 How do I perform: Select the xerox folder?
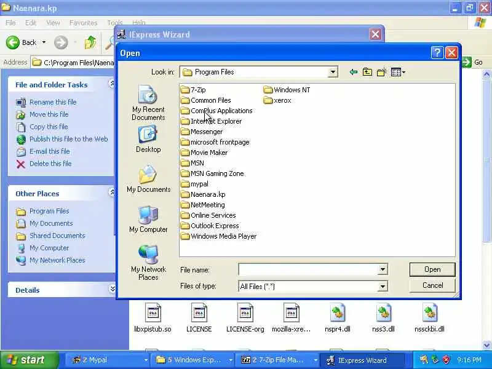click(277, 100)
